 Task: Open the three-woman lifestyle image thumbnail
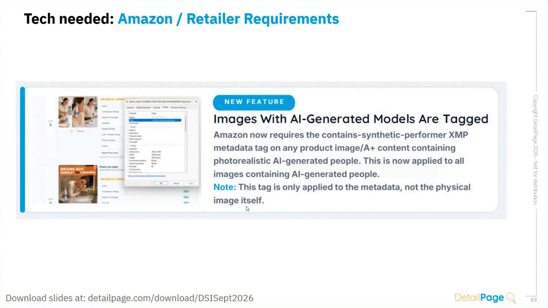[x=78, y=112]
